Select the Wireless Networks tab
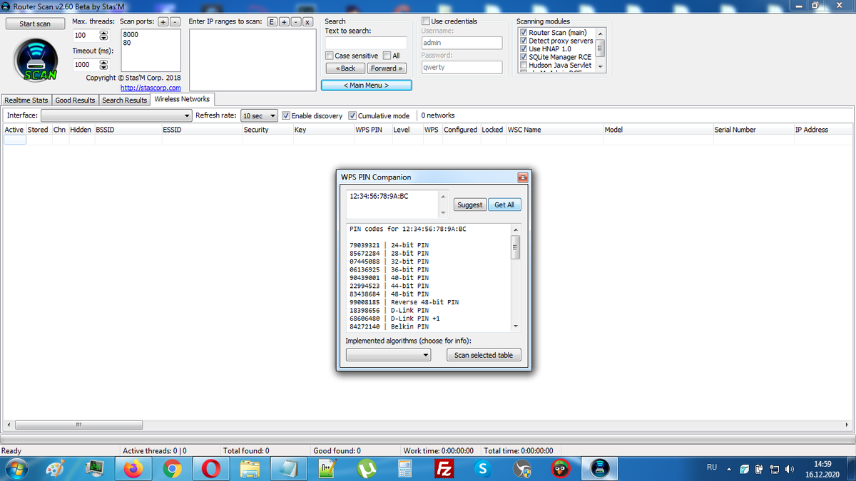856x481 pixels. pyautogui.click(x=182, y=99)
